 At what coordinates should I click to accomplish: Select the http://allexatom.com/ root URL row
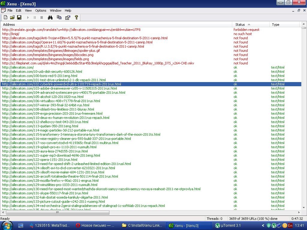pos(151,67)
